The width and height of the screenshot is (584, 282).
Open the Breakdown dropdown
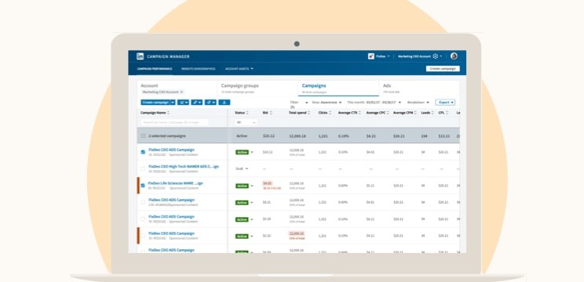[418, 102]
